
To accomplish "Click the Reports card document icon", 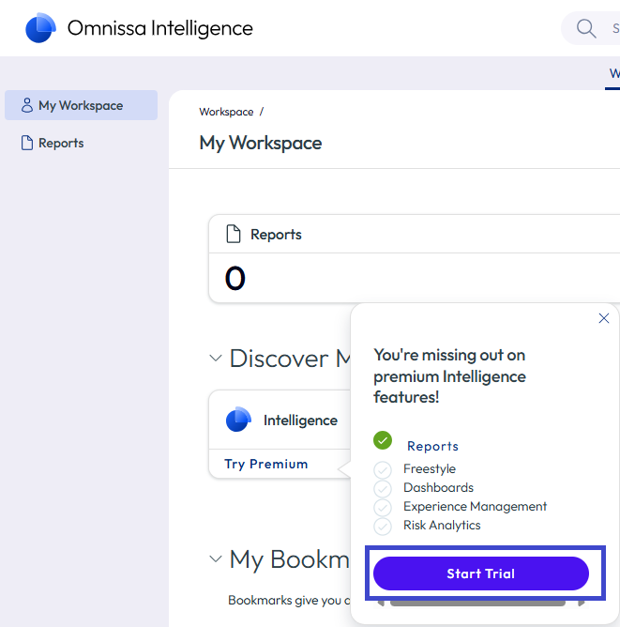I will (x=234, y=234).
